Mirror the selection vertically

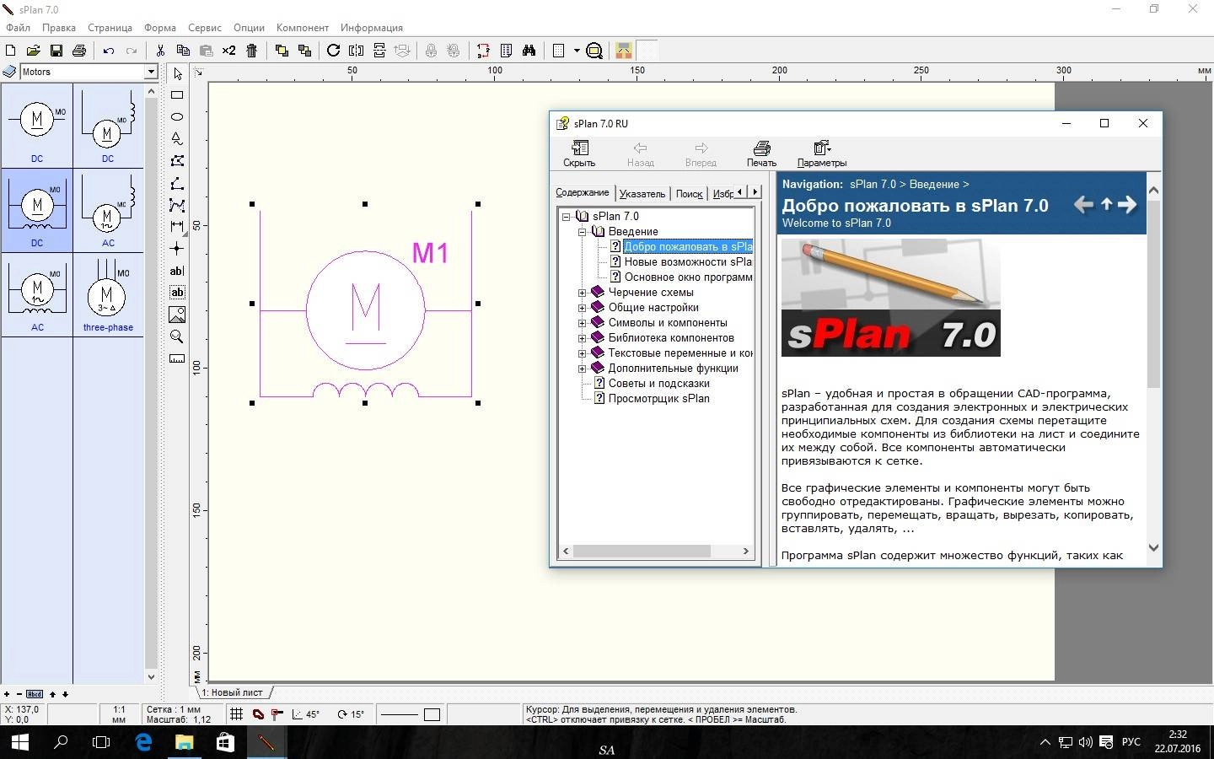click(379, 51)
